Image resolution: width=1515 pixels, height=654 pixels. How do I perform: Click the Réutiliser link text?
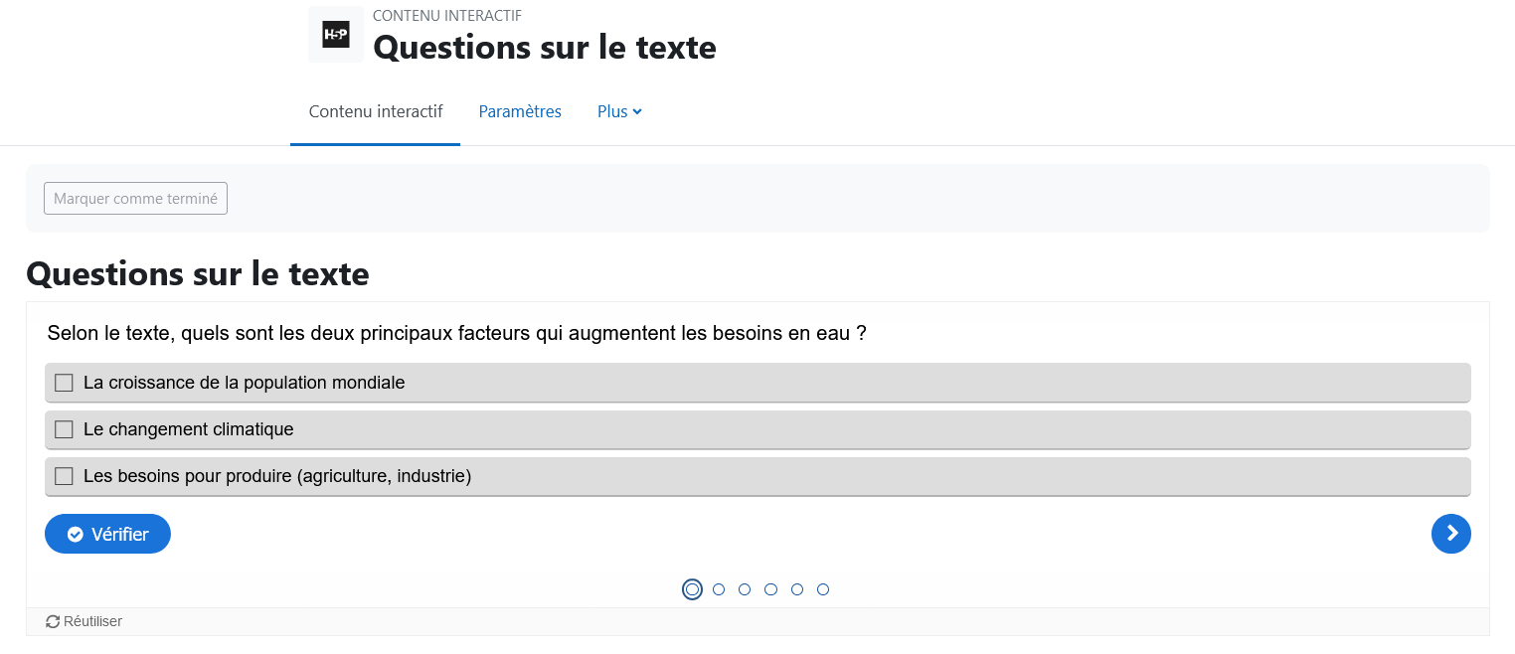92,621
